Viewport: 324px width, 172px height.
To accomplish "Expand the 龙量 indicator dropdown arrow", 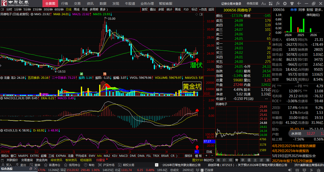I will coord(2,78).
